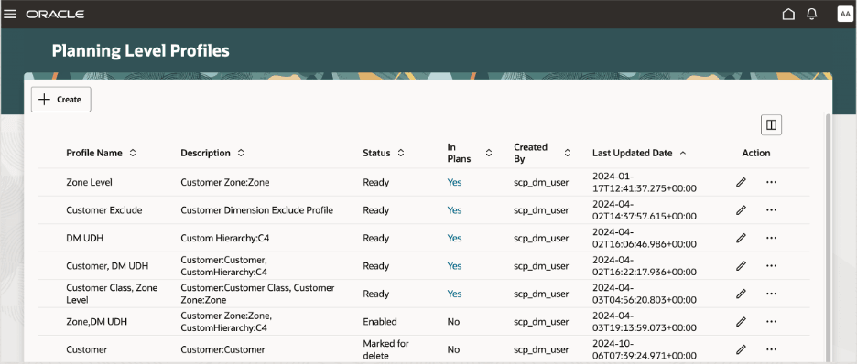Edit the Zone,DM UDH profile
The width and height of the screenshot is (857, 364).
click(741, 321)
